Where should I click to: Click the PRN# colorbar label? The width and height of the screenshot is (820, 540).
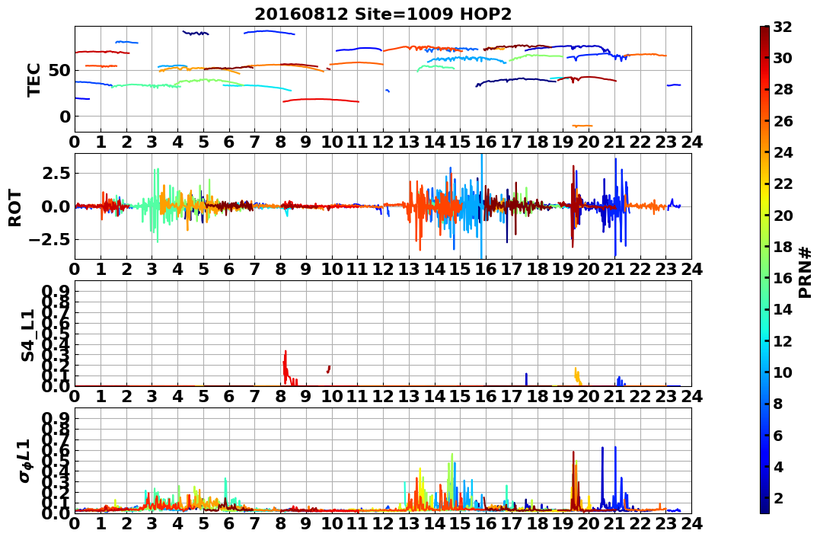805,273
